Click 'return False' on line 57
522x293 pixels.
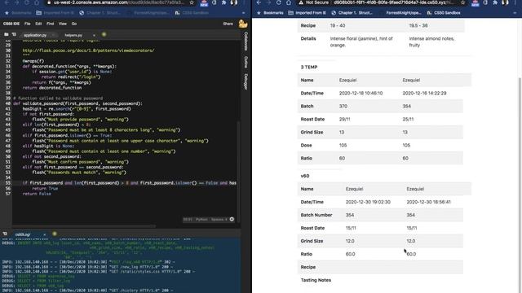point(37,194)
